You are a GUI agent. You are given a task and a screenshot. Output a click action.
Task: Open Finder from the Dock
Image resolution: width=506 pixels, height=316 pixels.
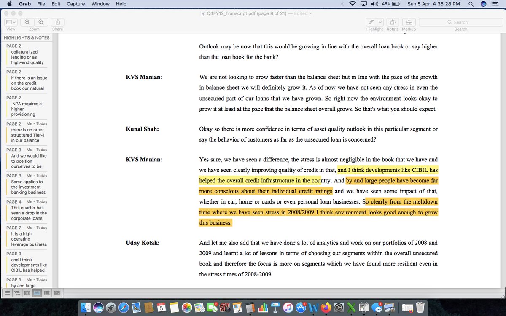point(86,307)
